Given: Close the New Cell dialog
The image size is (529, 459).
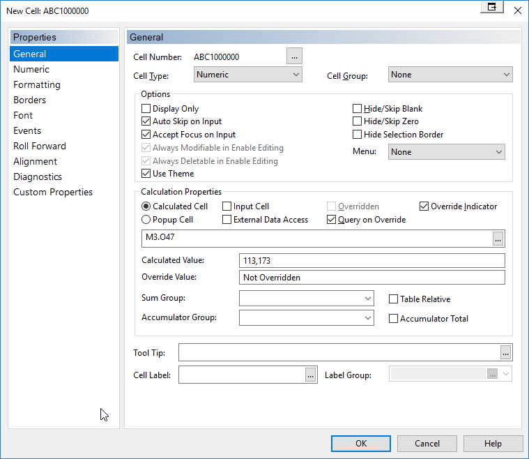Looking at the screenshot, I should (x=518, y=10).
